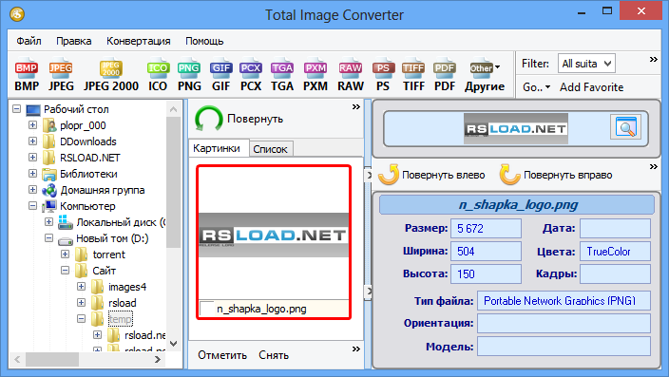The width and height of the screenshot is (669, 377).
Task: Expand the Локальный диск node
Action: click(x=49, y=222)
